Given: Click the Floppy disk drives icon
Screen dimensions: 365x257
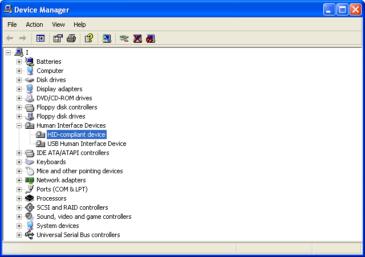Looking at the screenshot, I should pyautogui.click(x=30, y=116).
